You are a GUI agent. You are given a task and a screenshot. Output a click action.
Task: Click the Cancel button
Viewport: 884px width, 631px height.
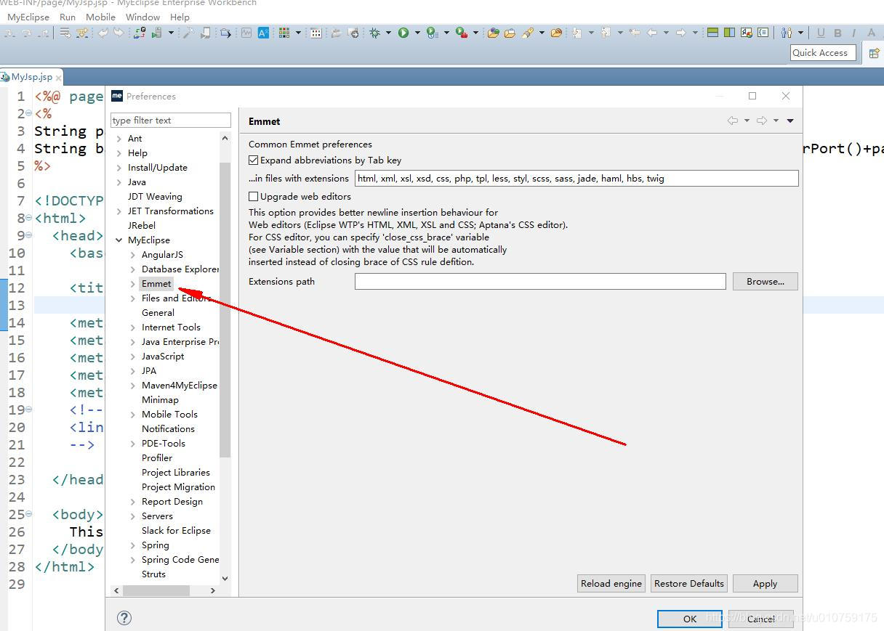pos(760,619)
